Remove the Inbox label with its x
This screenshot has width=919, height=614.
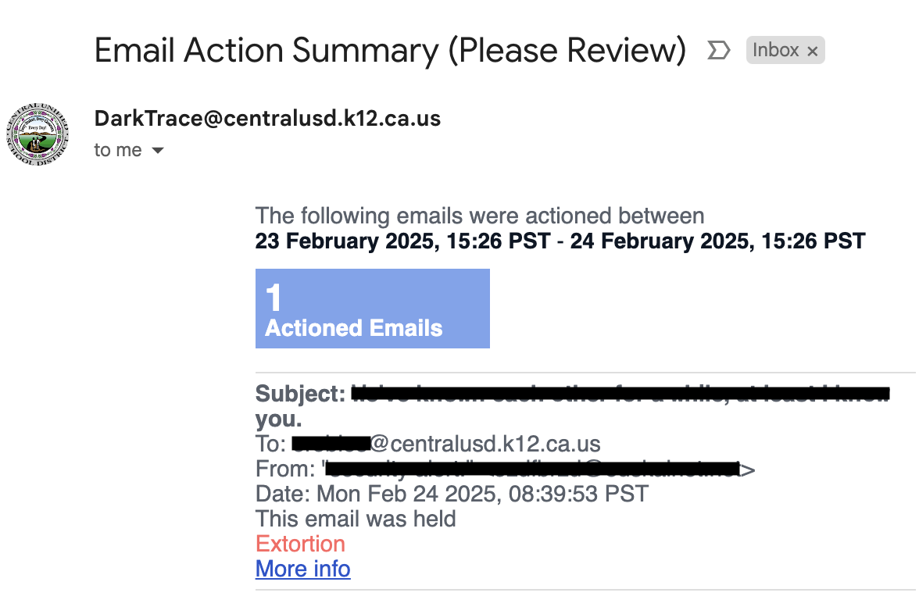[x=813, y=52]
